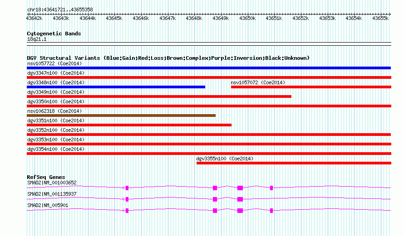
Task: Select the widest exon of NM_001135937
Action: point(240,199)
